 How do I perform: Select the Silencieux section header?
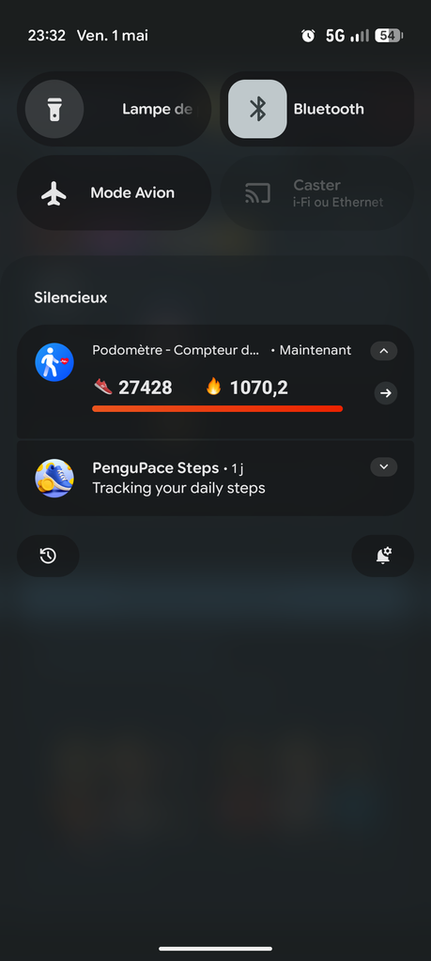(x=70, y=297)
